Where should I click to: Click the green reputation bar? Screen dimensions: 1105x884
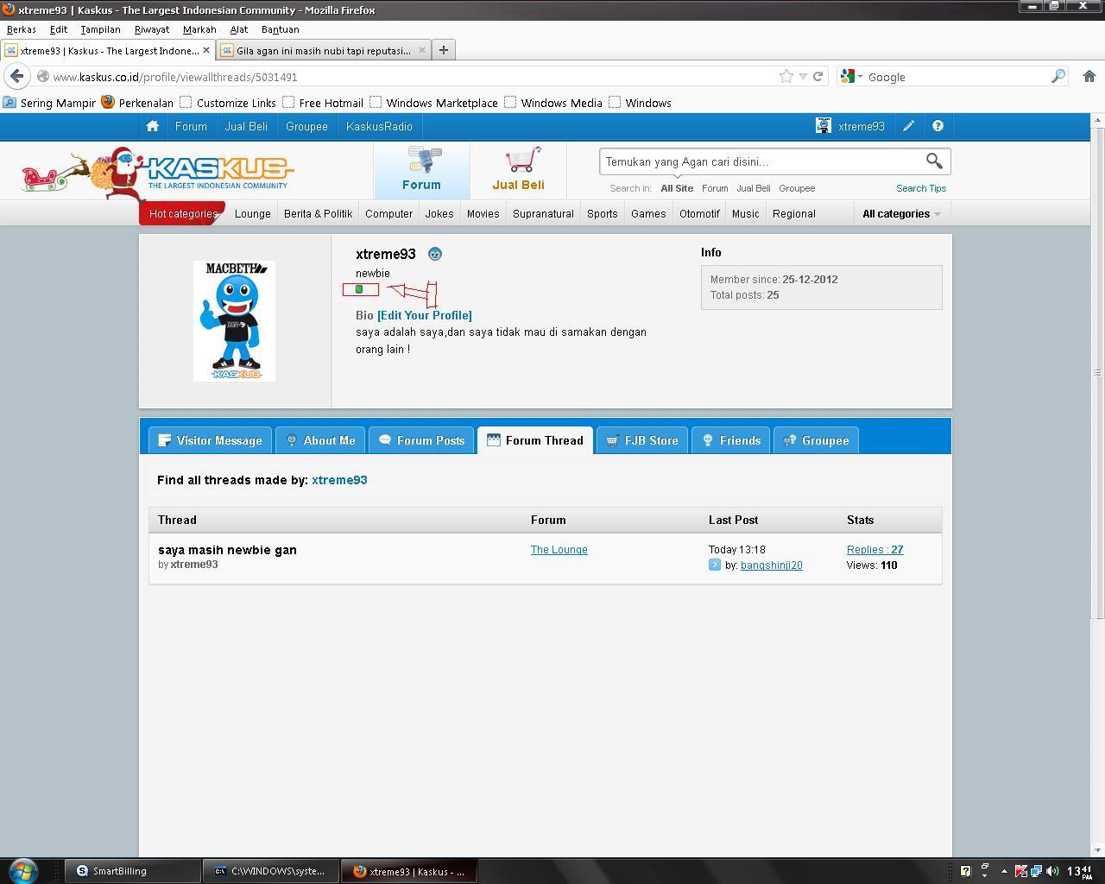(359, 289)
